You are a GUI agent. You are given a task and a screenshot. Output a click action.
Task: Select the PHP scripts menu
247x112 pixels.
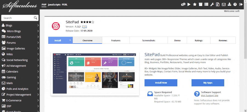[44, 5]
